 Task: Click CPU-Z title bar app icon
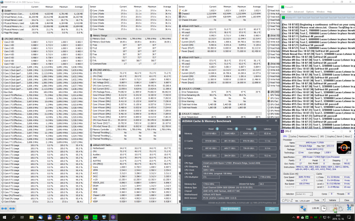(x=283, y=131)
